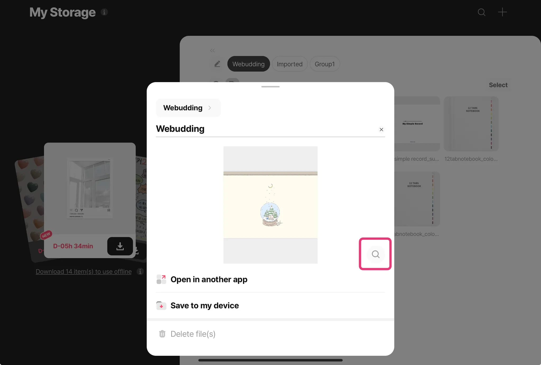Image resolution: width=541 pixels, height=365 pixels.
Task: Click the Select button
Action: click(x=498, y=85)
